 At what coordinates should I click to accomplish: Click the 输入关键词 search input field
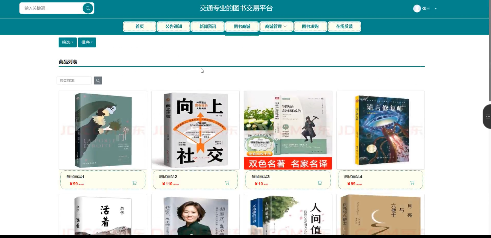pos(52,8)
